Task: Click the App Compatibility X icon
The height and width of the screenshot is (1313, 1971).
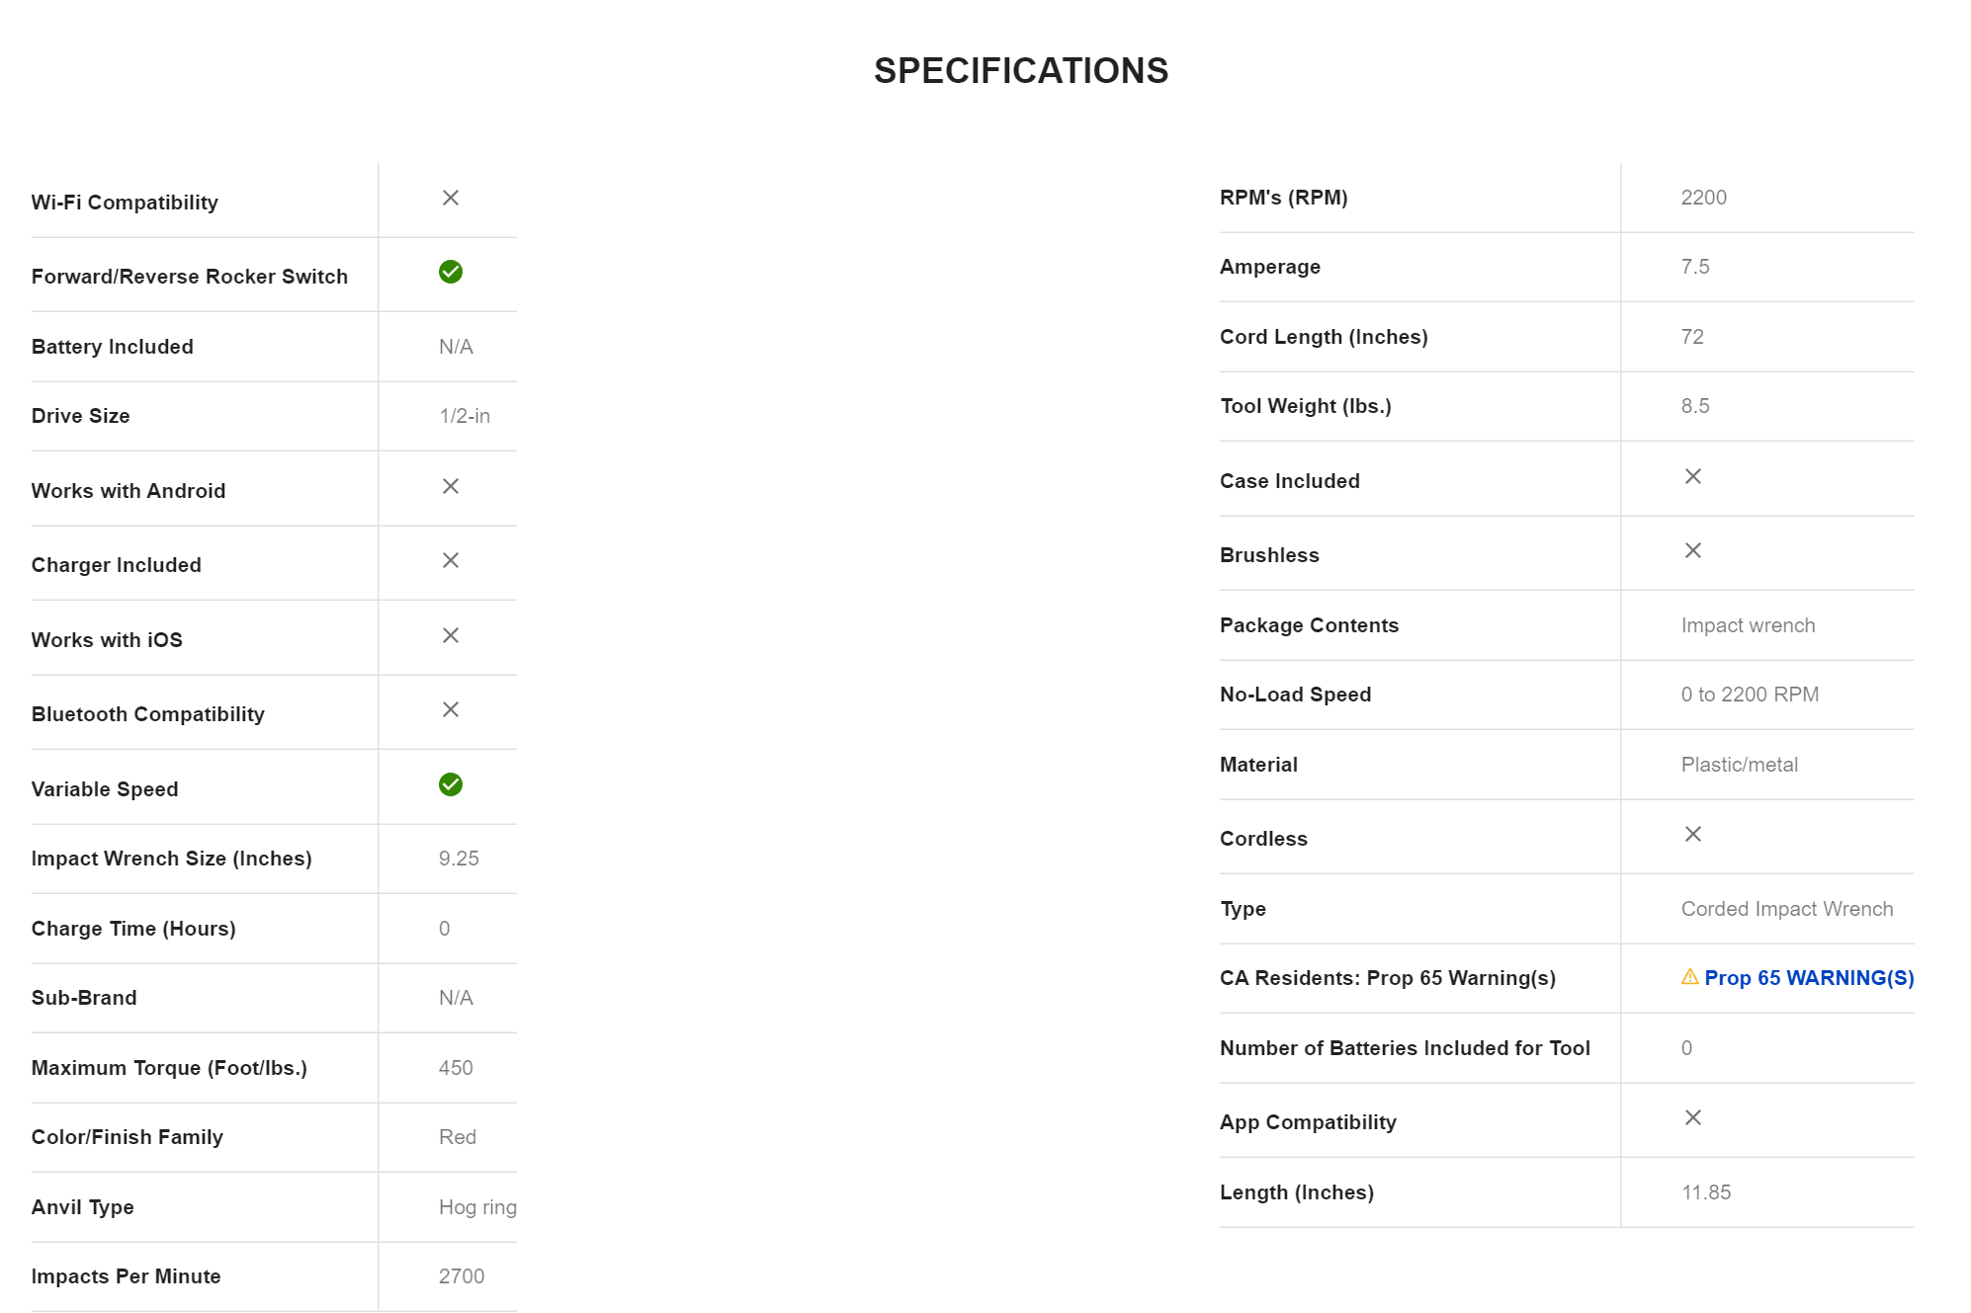Action: (1692, 1117)
